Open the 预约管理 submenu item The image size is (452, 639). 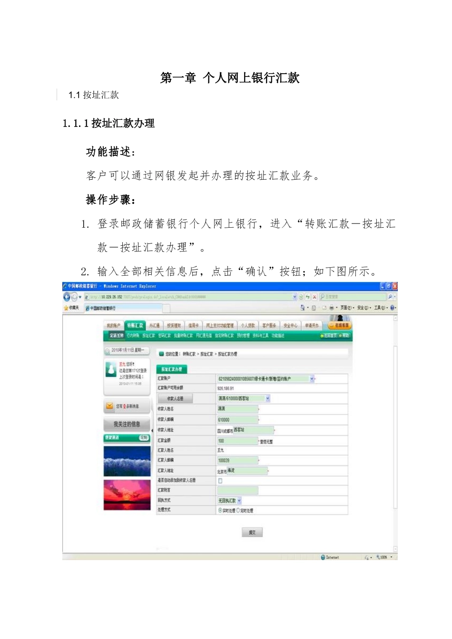coord(243,336)
